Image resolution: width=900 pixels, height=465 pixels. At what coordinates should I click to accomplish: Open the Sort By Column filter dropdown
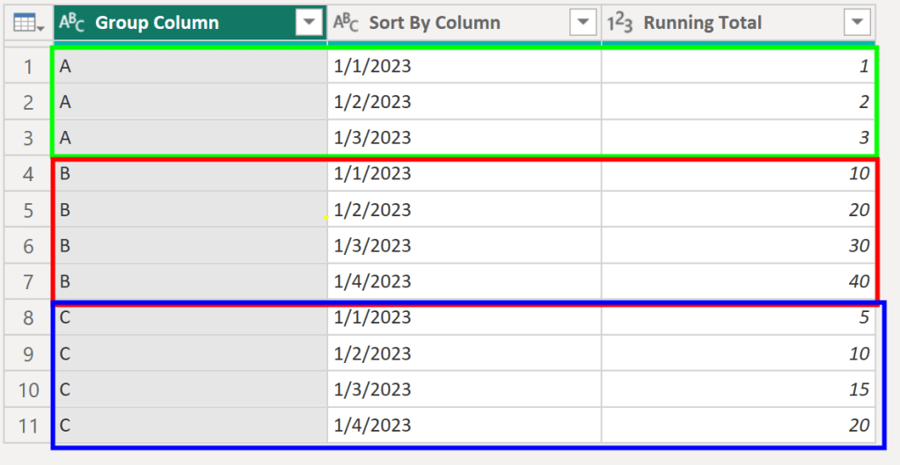click(583, 23)
